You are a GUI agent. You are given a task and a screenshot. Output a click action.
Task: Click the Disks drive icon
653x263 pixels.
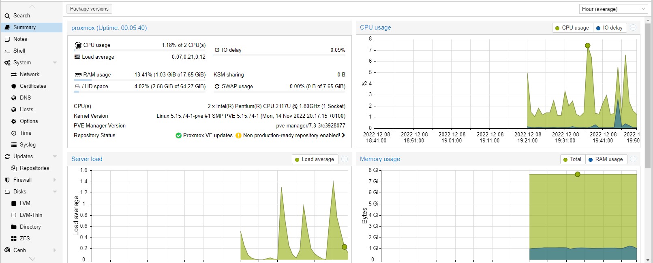tap(7, 192)
